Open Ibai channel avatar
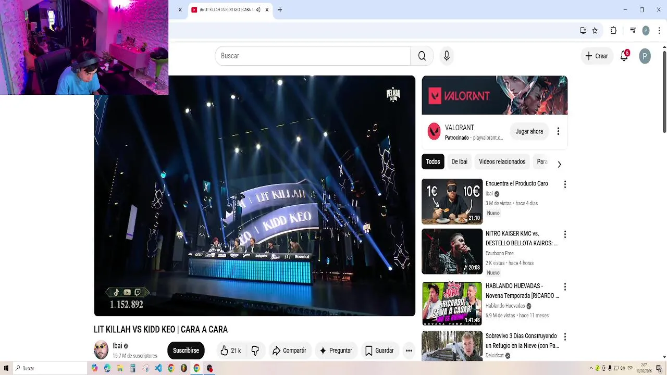667x375 pixels. coord(101,350)
